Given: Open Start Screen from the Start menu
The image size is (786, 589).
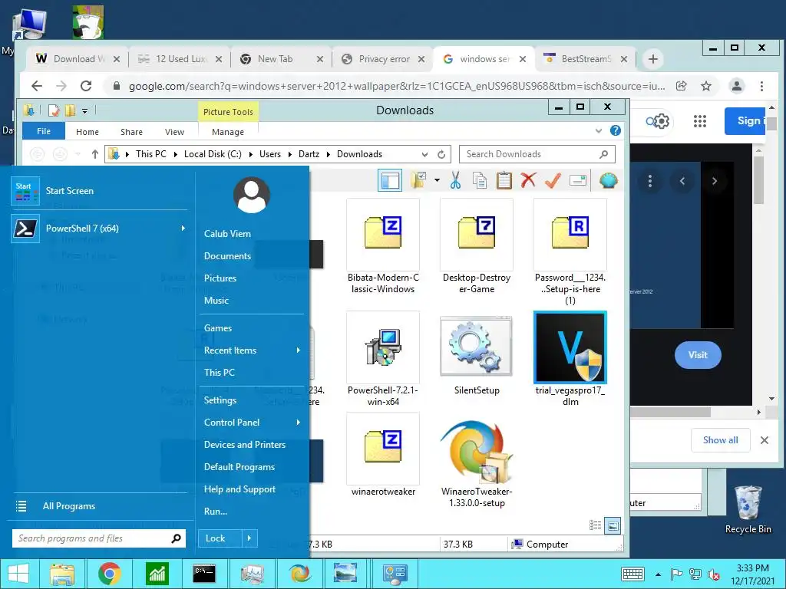Looking at the screenshot, I should 99,191.
